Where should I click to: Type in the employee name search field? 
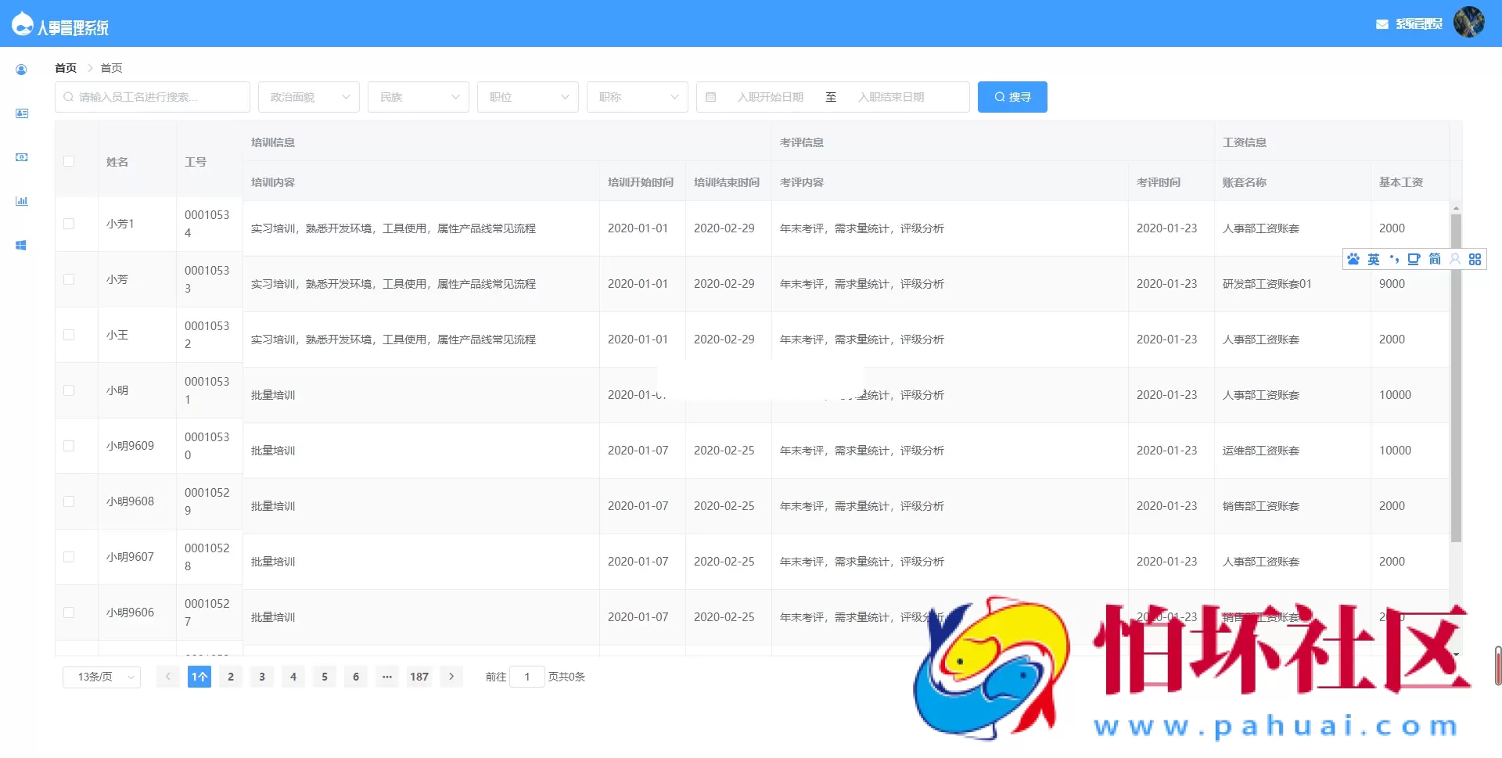pos(153,97)
